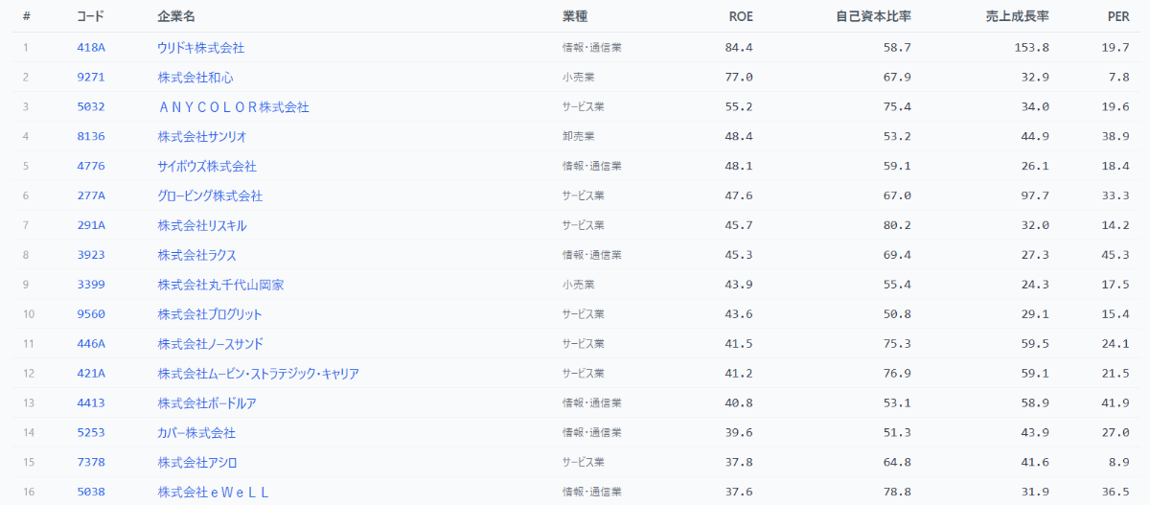Click the 売上成長率 column header

(x=1018, y=17)
